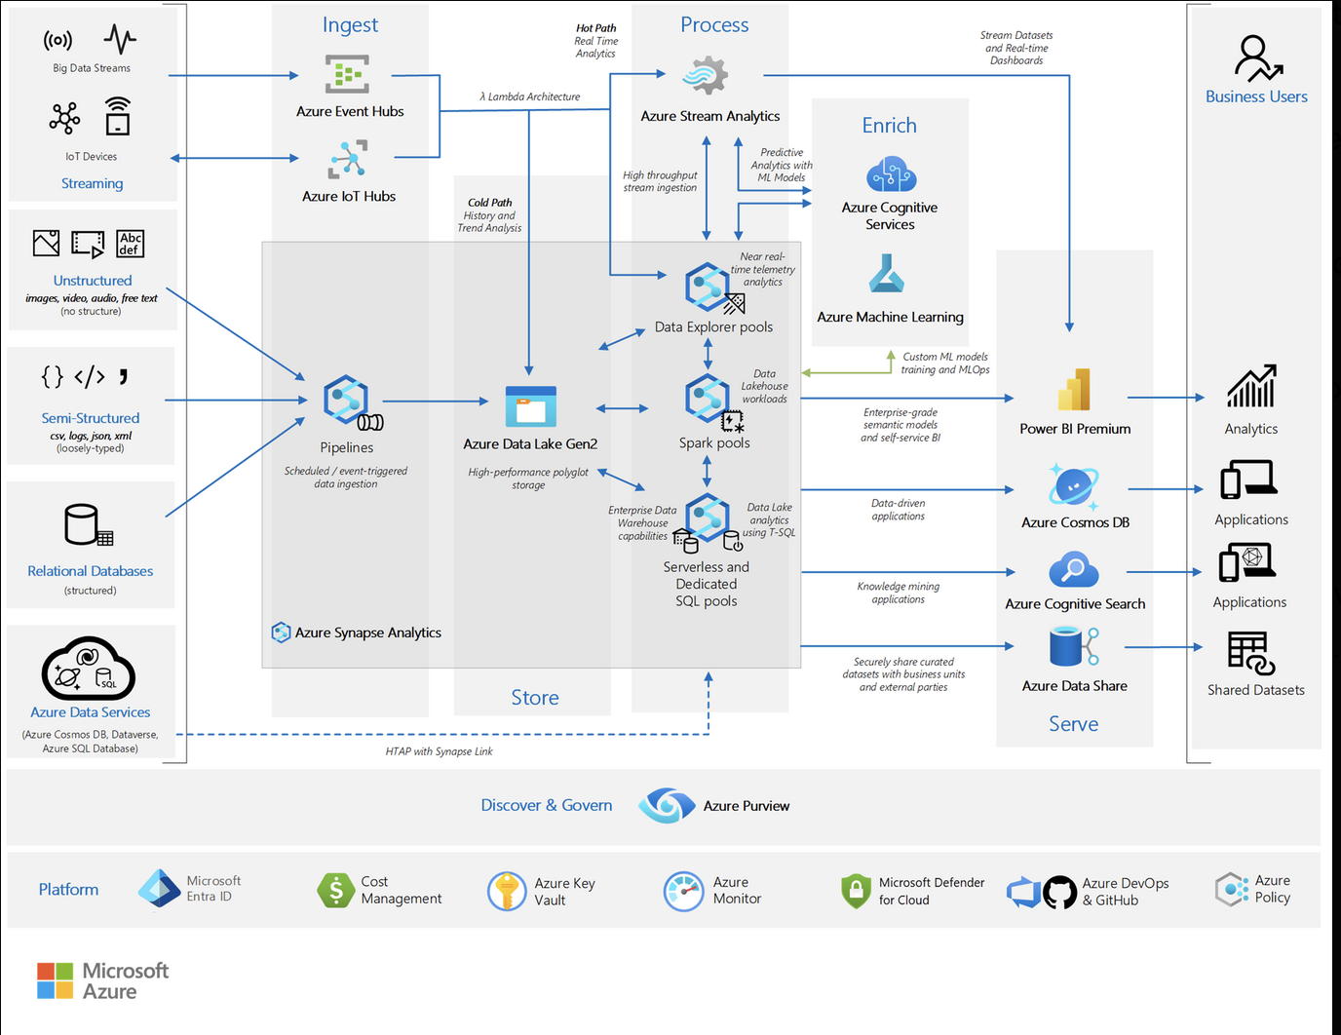1341x1035 pixels.
Task: Click the Azure Event Hubs icon
Action: pyautogui.click(x=347, y=75)
